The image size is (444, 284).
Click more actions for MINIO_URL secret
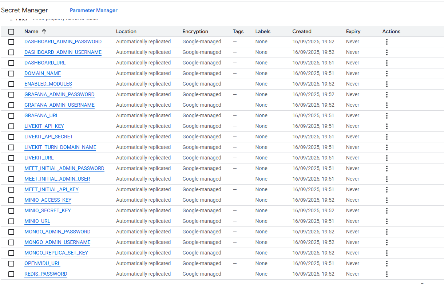click(x=386, y=221)
